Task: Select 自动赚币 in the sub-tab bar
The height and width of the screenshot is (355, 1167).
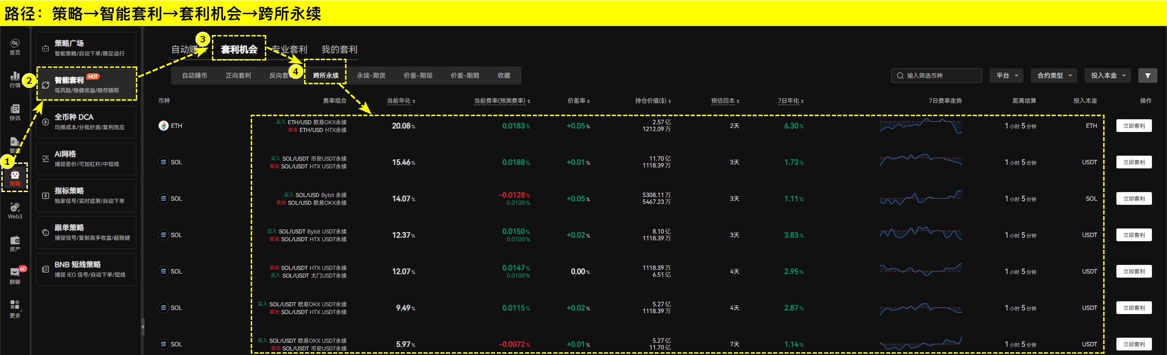Action: (195, 76)
